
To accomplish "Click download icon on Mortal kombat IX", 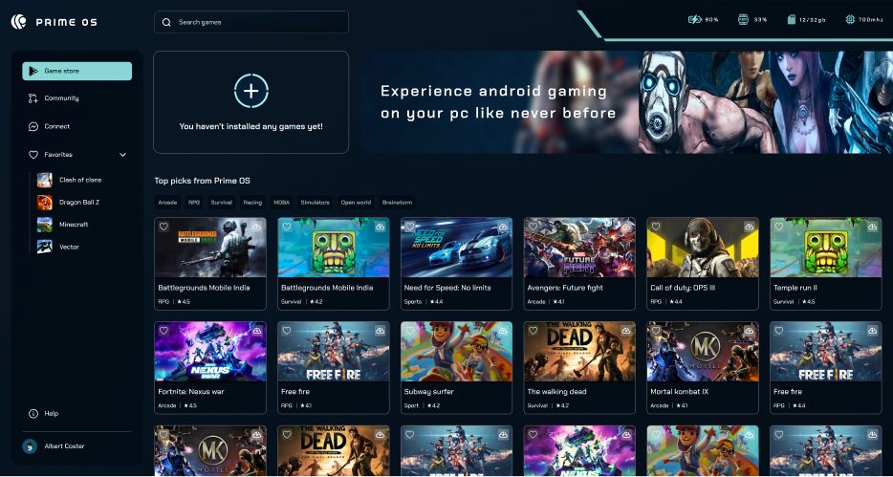I will point(750,331).
